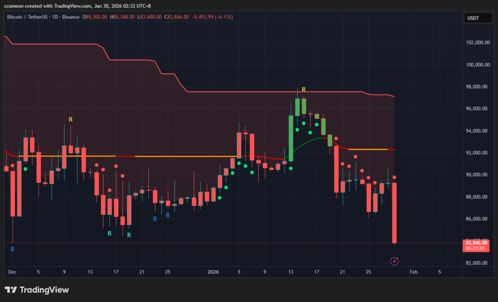This screenshot has height=302, width=498.
Task: Select the tall green candle at January 13
Action: pyautogui.click(x=291, y=138)
